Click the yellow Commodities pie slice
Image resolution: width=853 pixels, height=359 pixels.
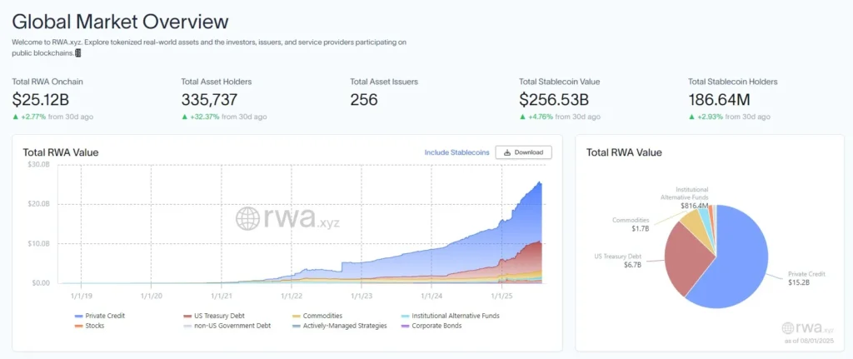(693, 225)
